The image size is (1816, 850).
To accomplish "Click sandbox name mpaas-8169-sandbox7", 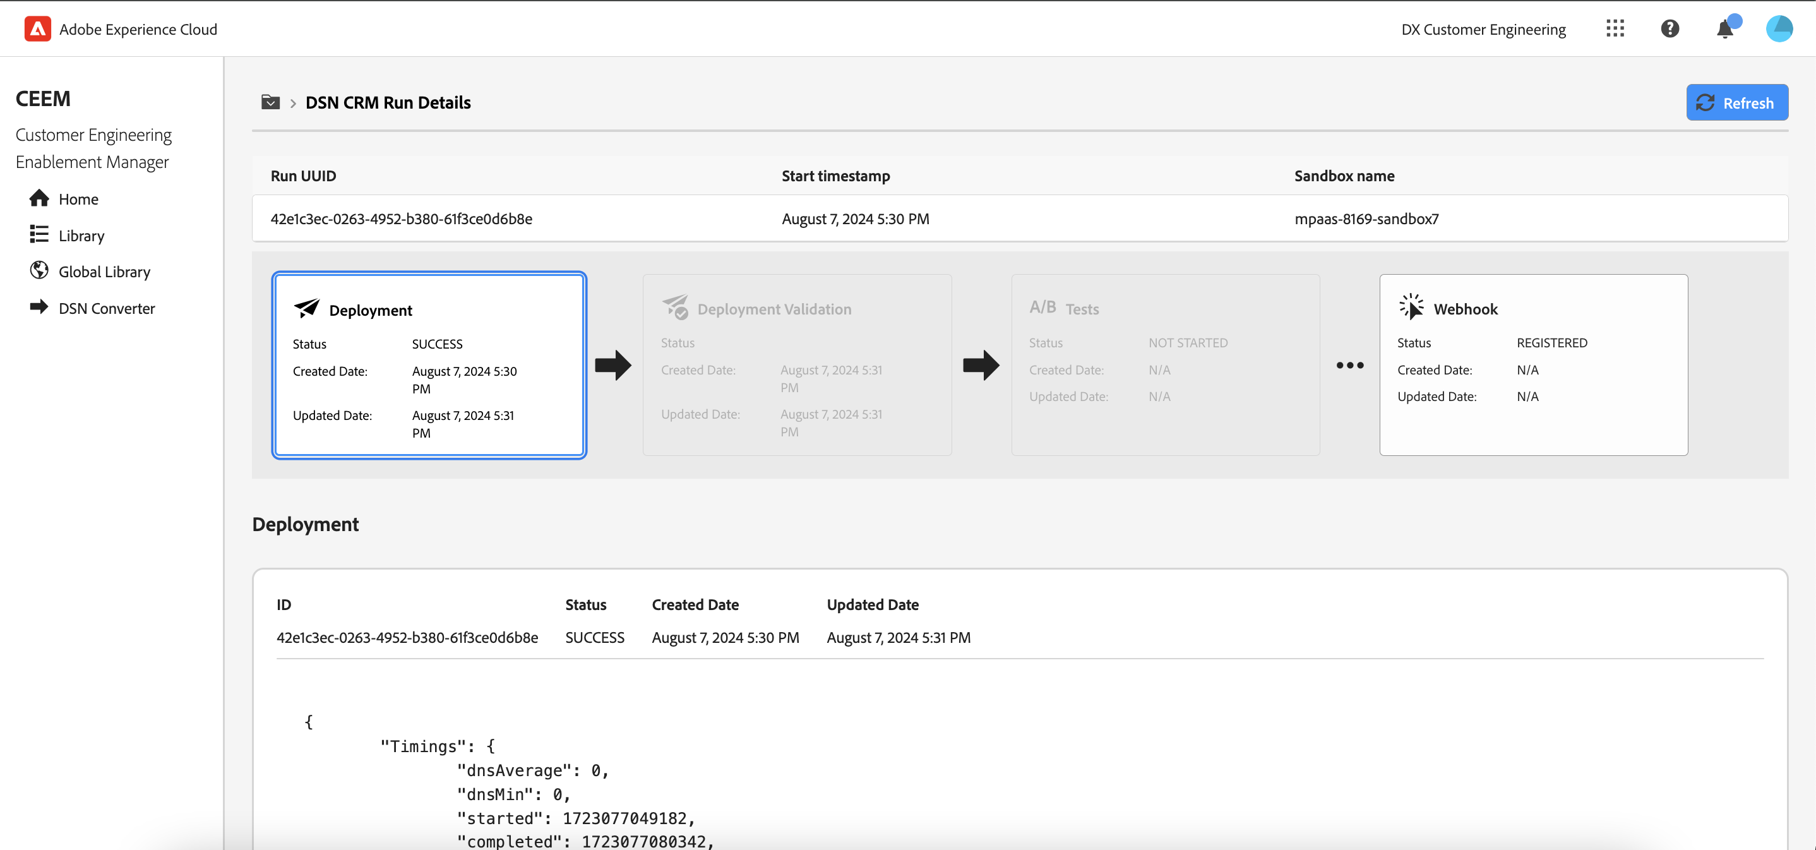I will click(1366, 218).
